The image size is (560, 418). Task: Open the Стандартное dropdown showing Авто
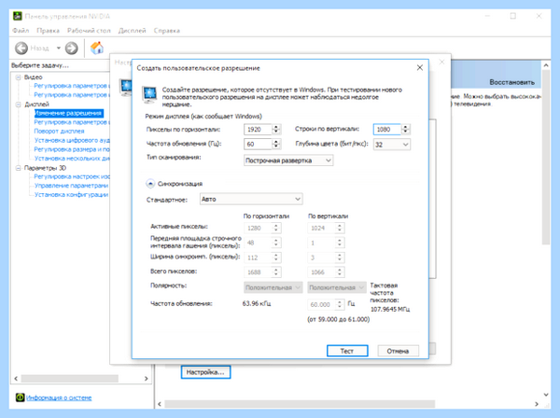(251, 199)
